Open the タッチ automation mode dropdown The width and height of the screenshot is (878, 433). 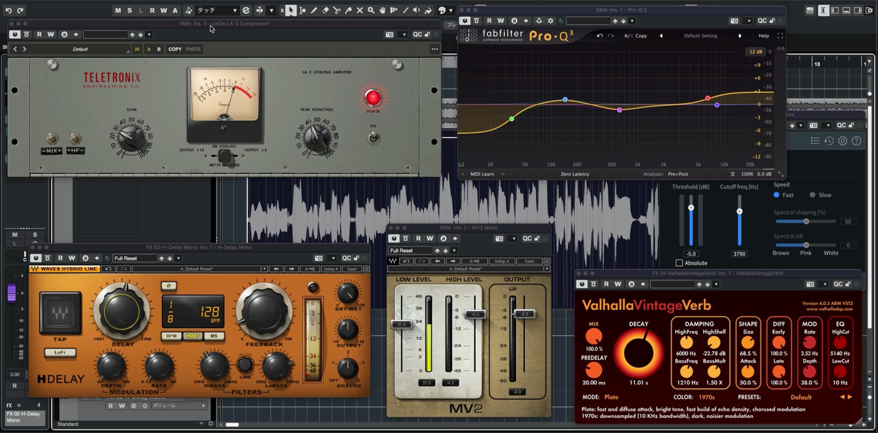(217, 10)
